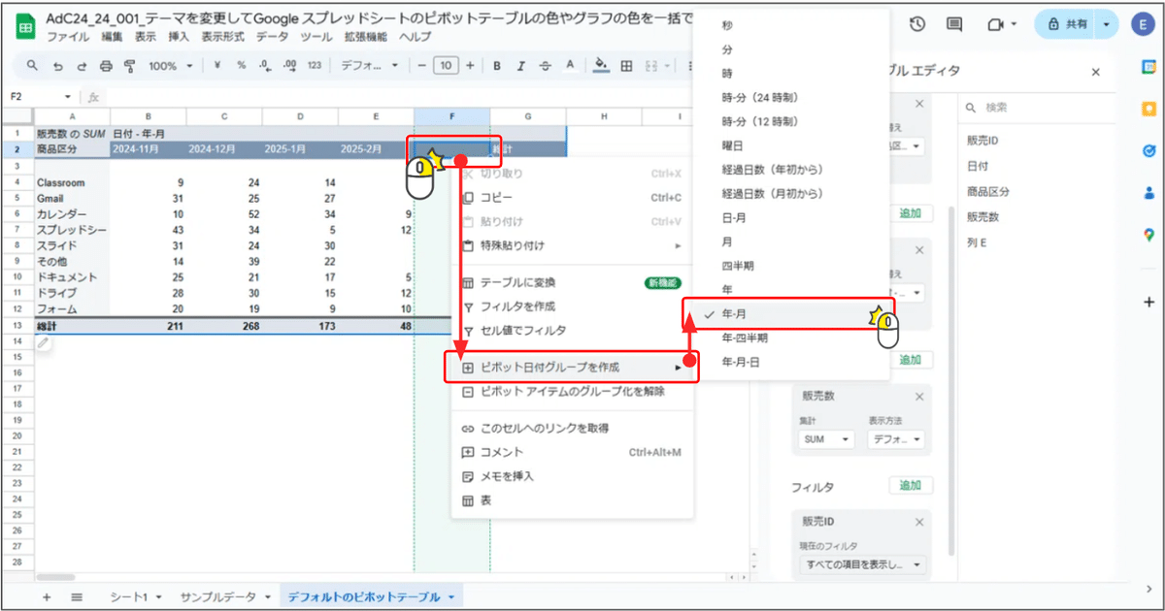Select 曜日 date grouping option
The height and width of the screenshot is (611, 1165).
pyautogui.click(x=792, y=145)
